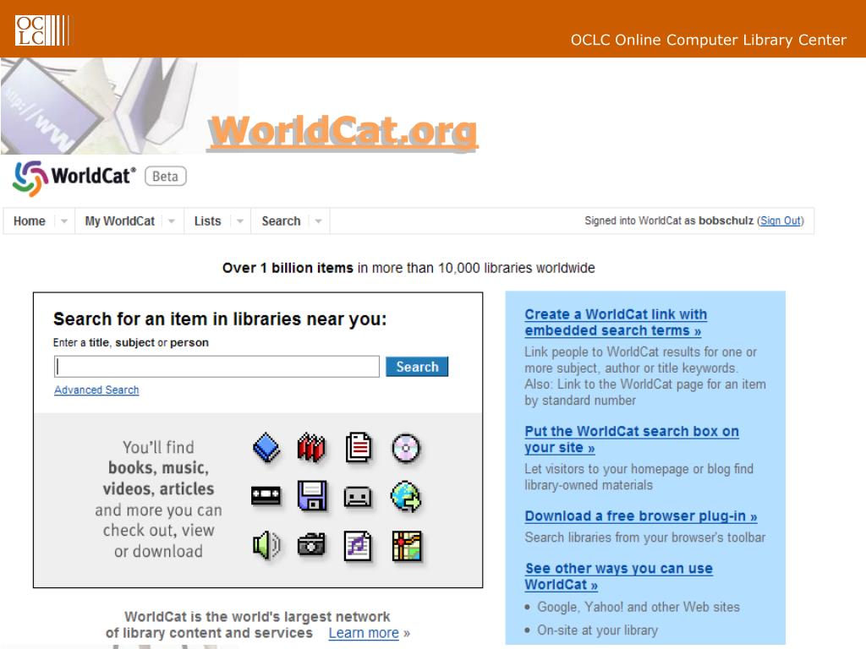Click the globe internet resource icon

(x=406, y=496)
